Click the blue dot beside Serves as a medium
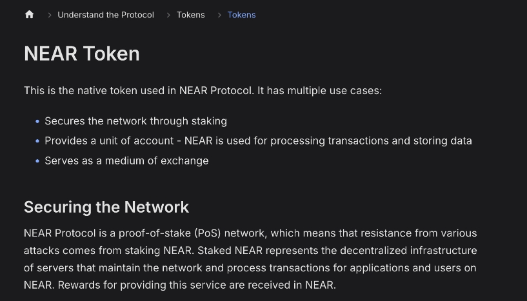 point(37,161)
